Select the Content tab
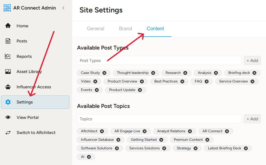Screen dimensions: 266x165 [x=155, y=29]
